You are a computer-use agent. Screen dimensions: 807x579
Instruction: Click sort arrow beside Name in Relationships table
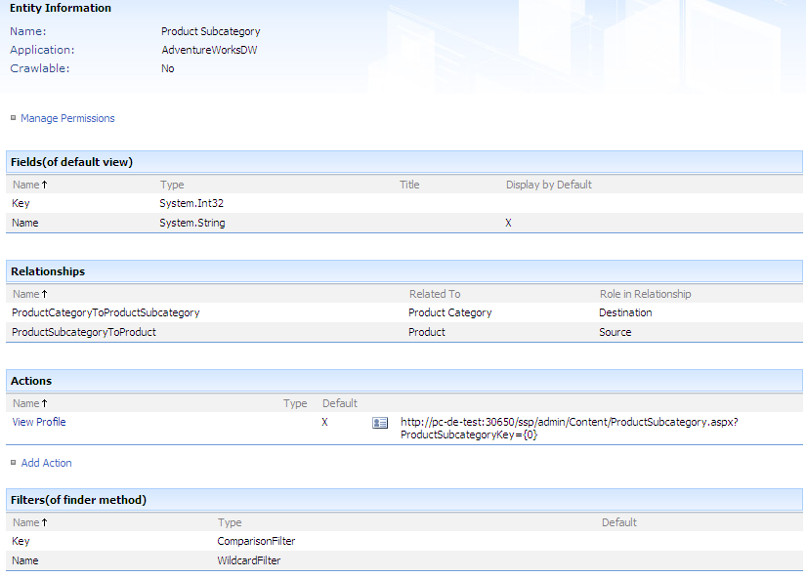click(x=45, y=294)
